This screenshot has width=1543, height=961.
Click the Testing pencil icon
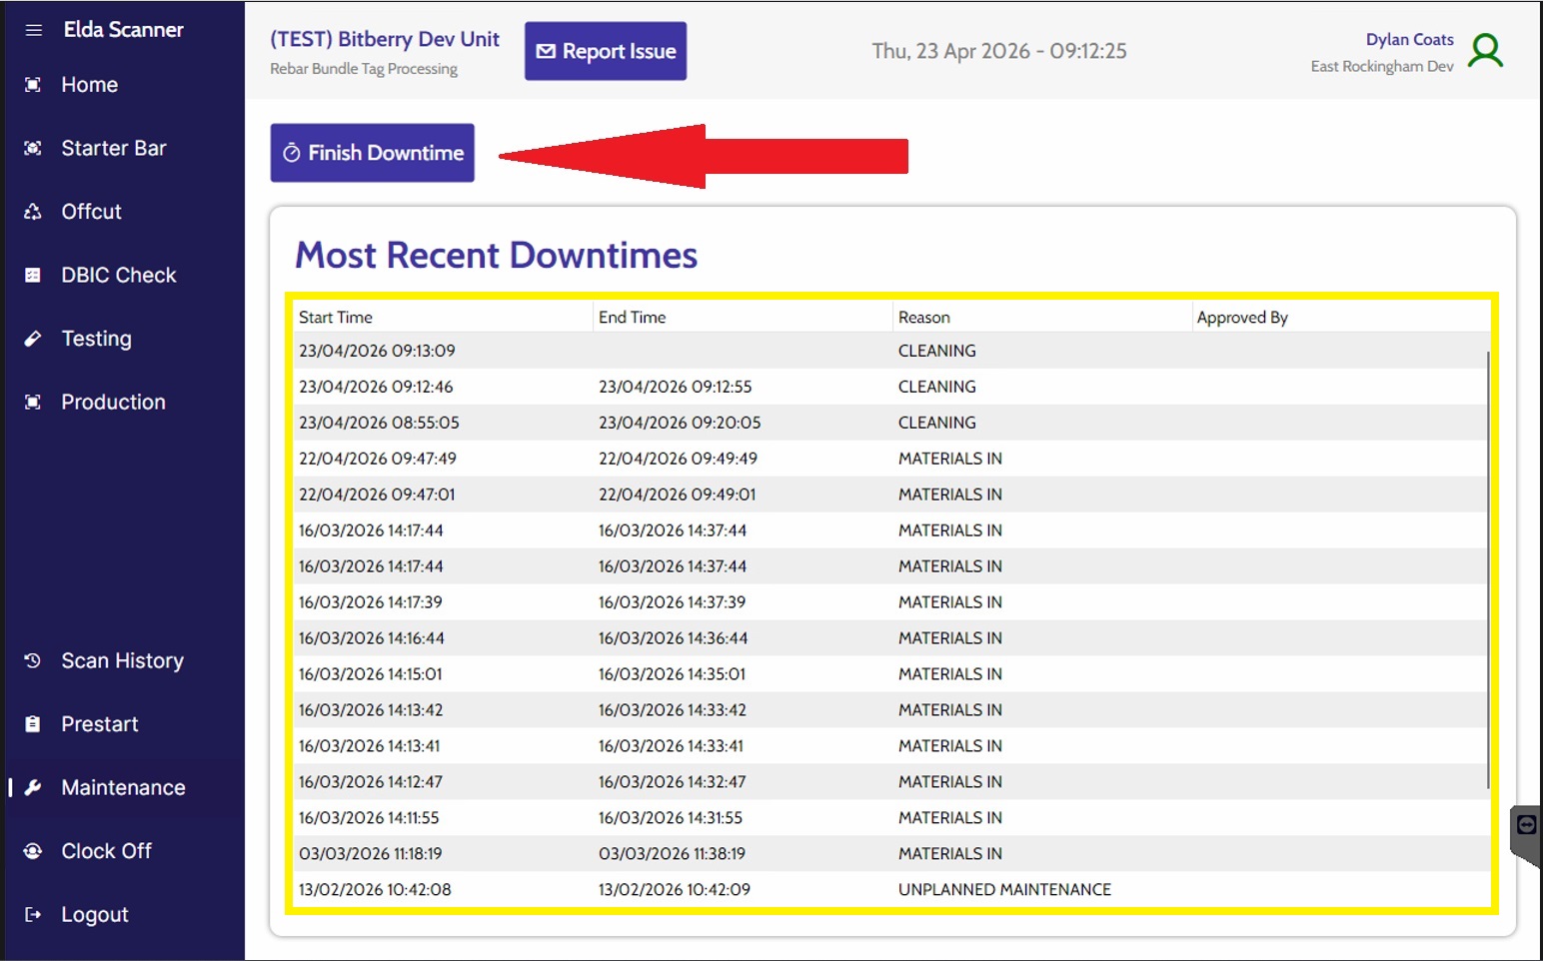[33, 339]
